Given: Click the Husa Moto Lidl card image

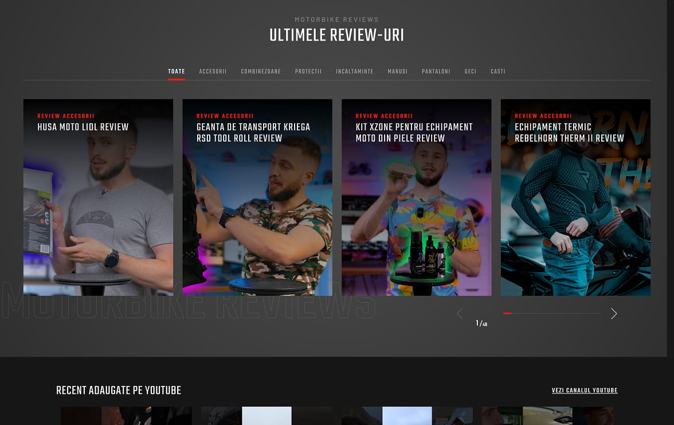Looking at the screenshot, I should click(98, 218).
